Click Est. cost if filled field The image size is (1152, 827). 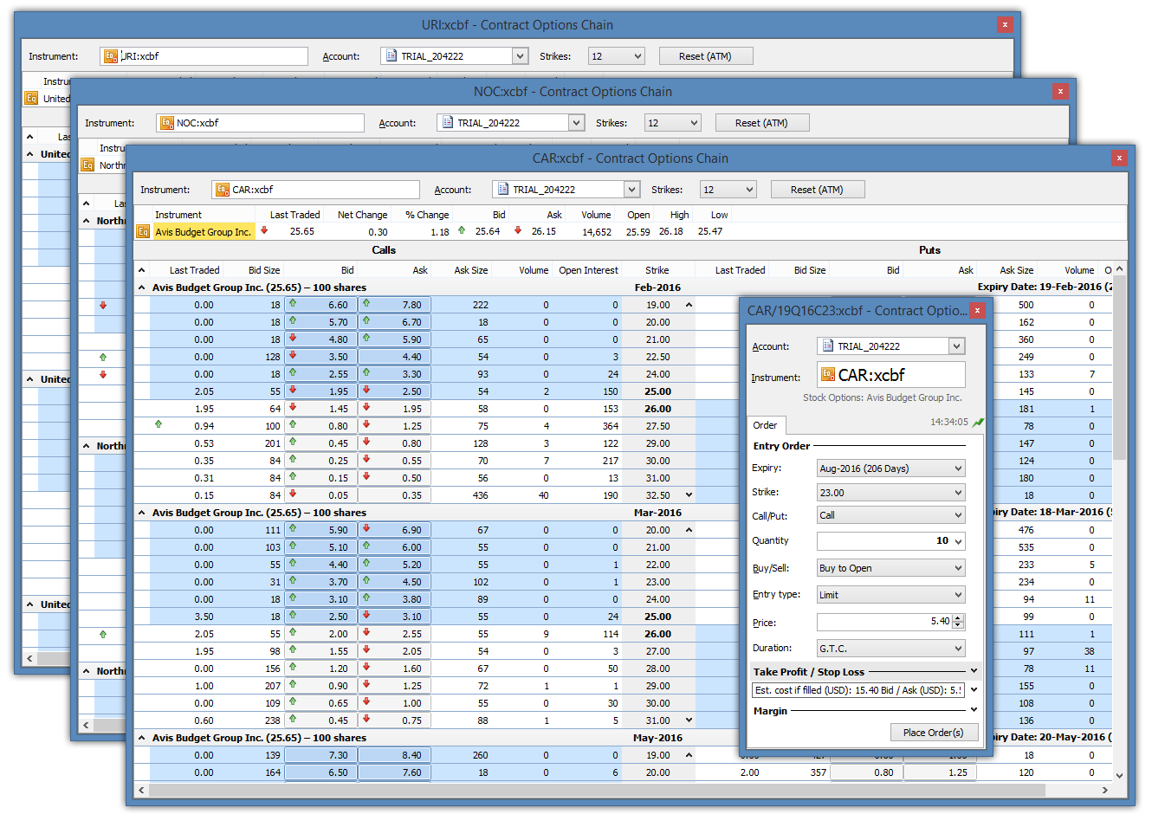[x=858, y=690]
